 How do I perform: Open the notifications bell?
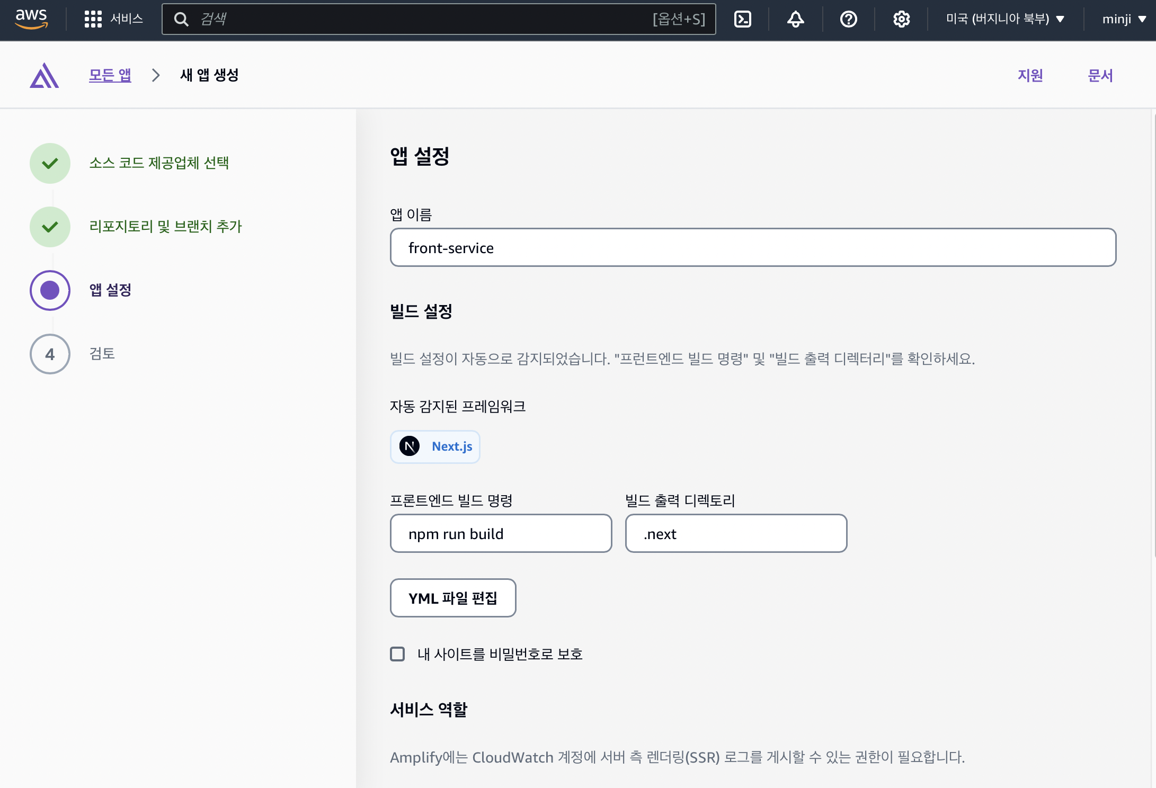click(795, 19)
